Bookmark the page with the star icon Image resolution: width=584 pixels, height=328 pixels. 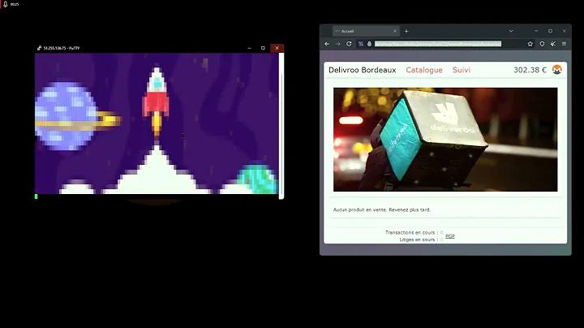pyautogui.click(x=530, y=44)
